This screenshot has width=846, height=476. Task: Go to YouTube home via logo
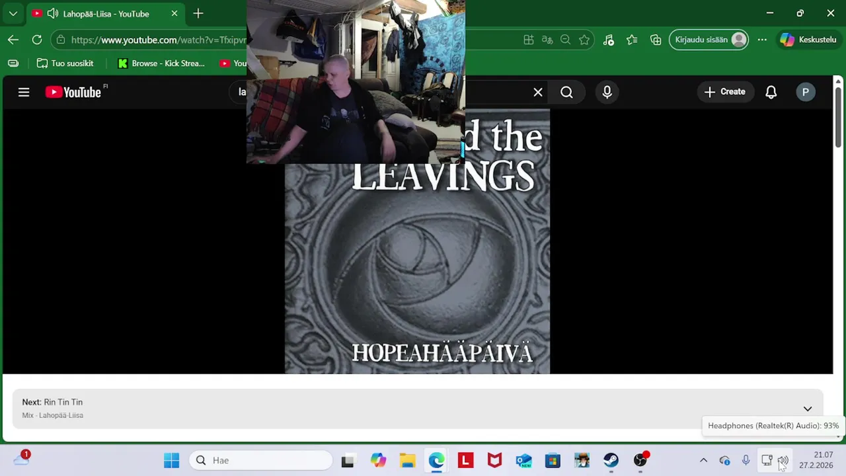click(73, 92)
